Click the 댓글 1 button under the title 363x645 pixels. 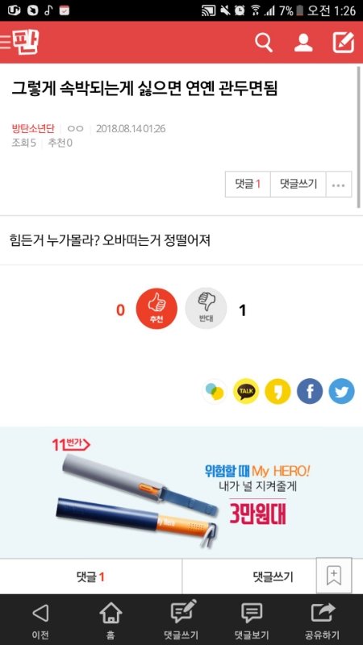pyautogui.click(x=248, y=185)
